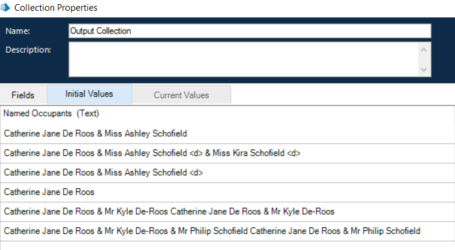Click the blank row below the last entry
The width and height of the screenshot is (455, 250).
(227, 245)
